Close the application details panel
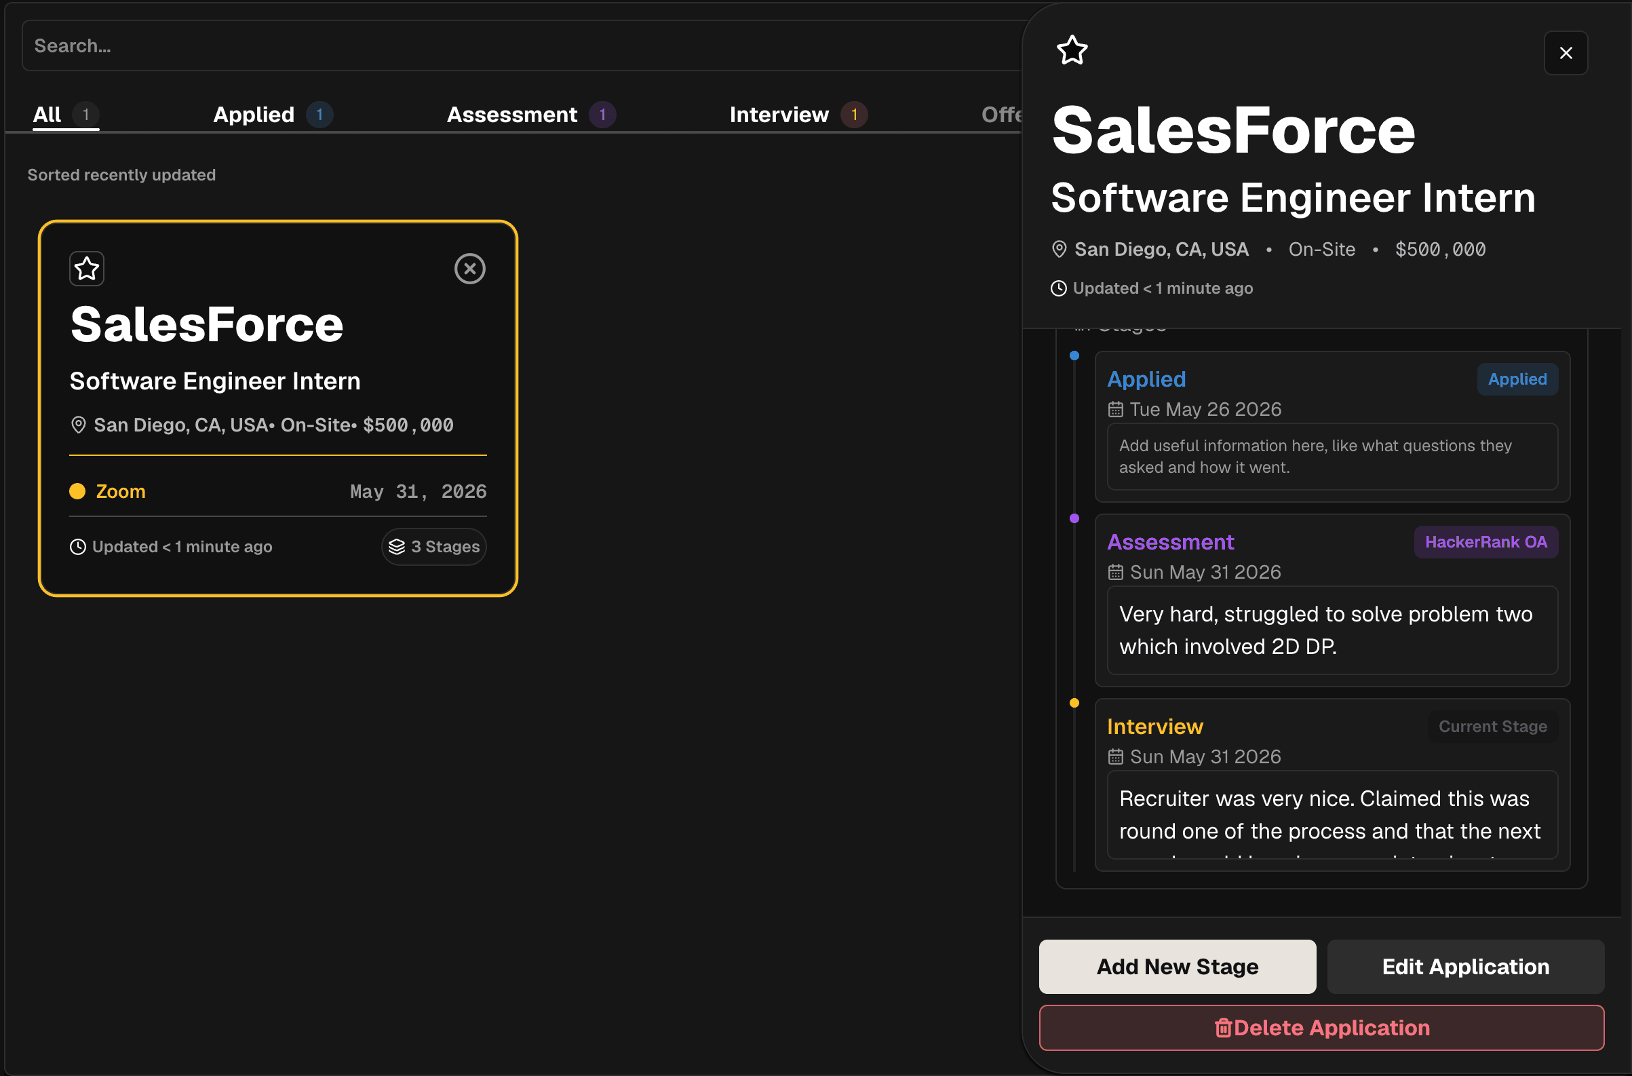 click(x=1566, y=53)
